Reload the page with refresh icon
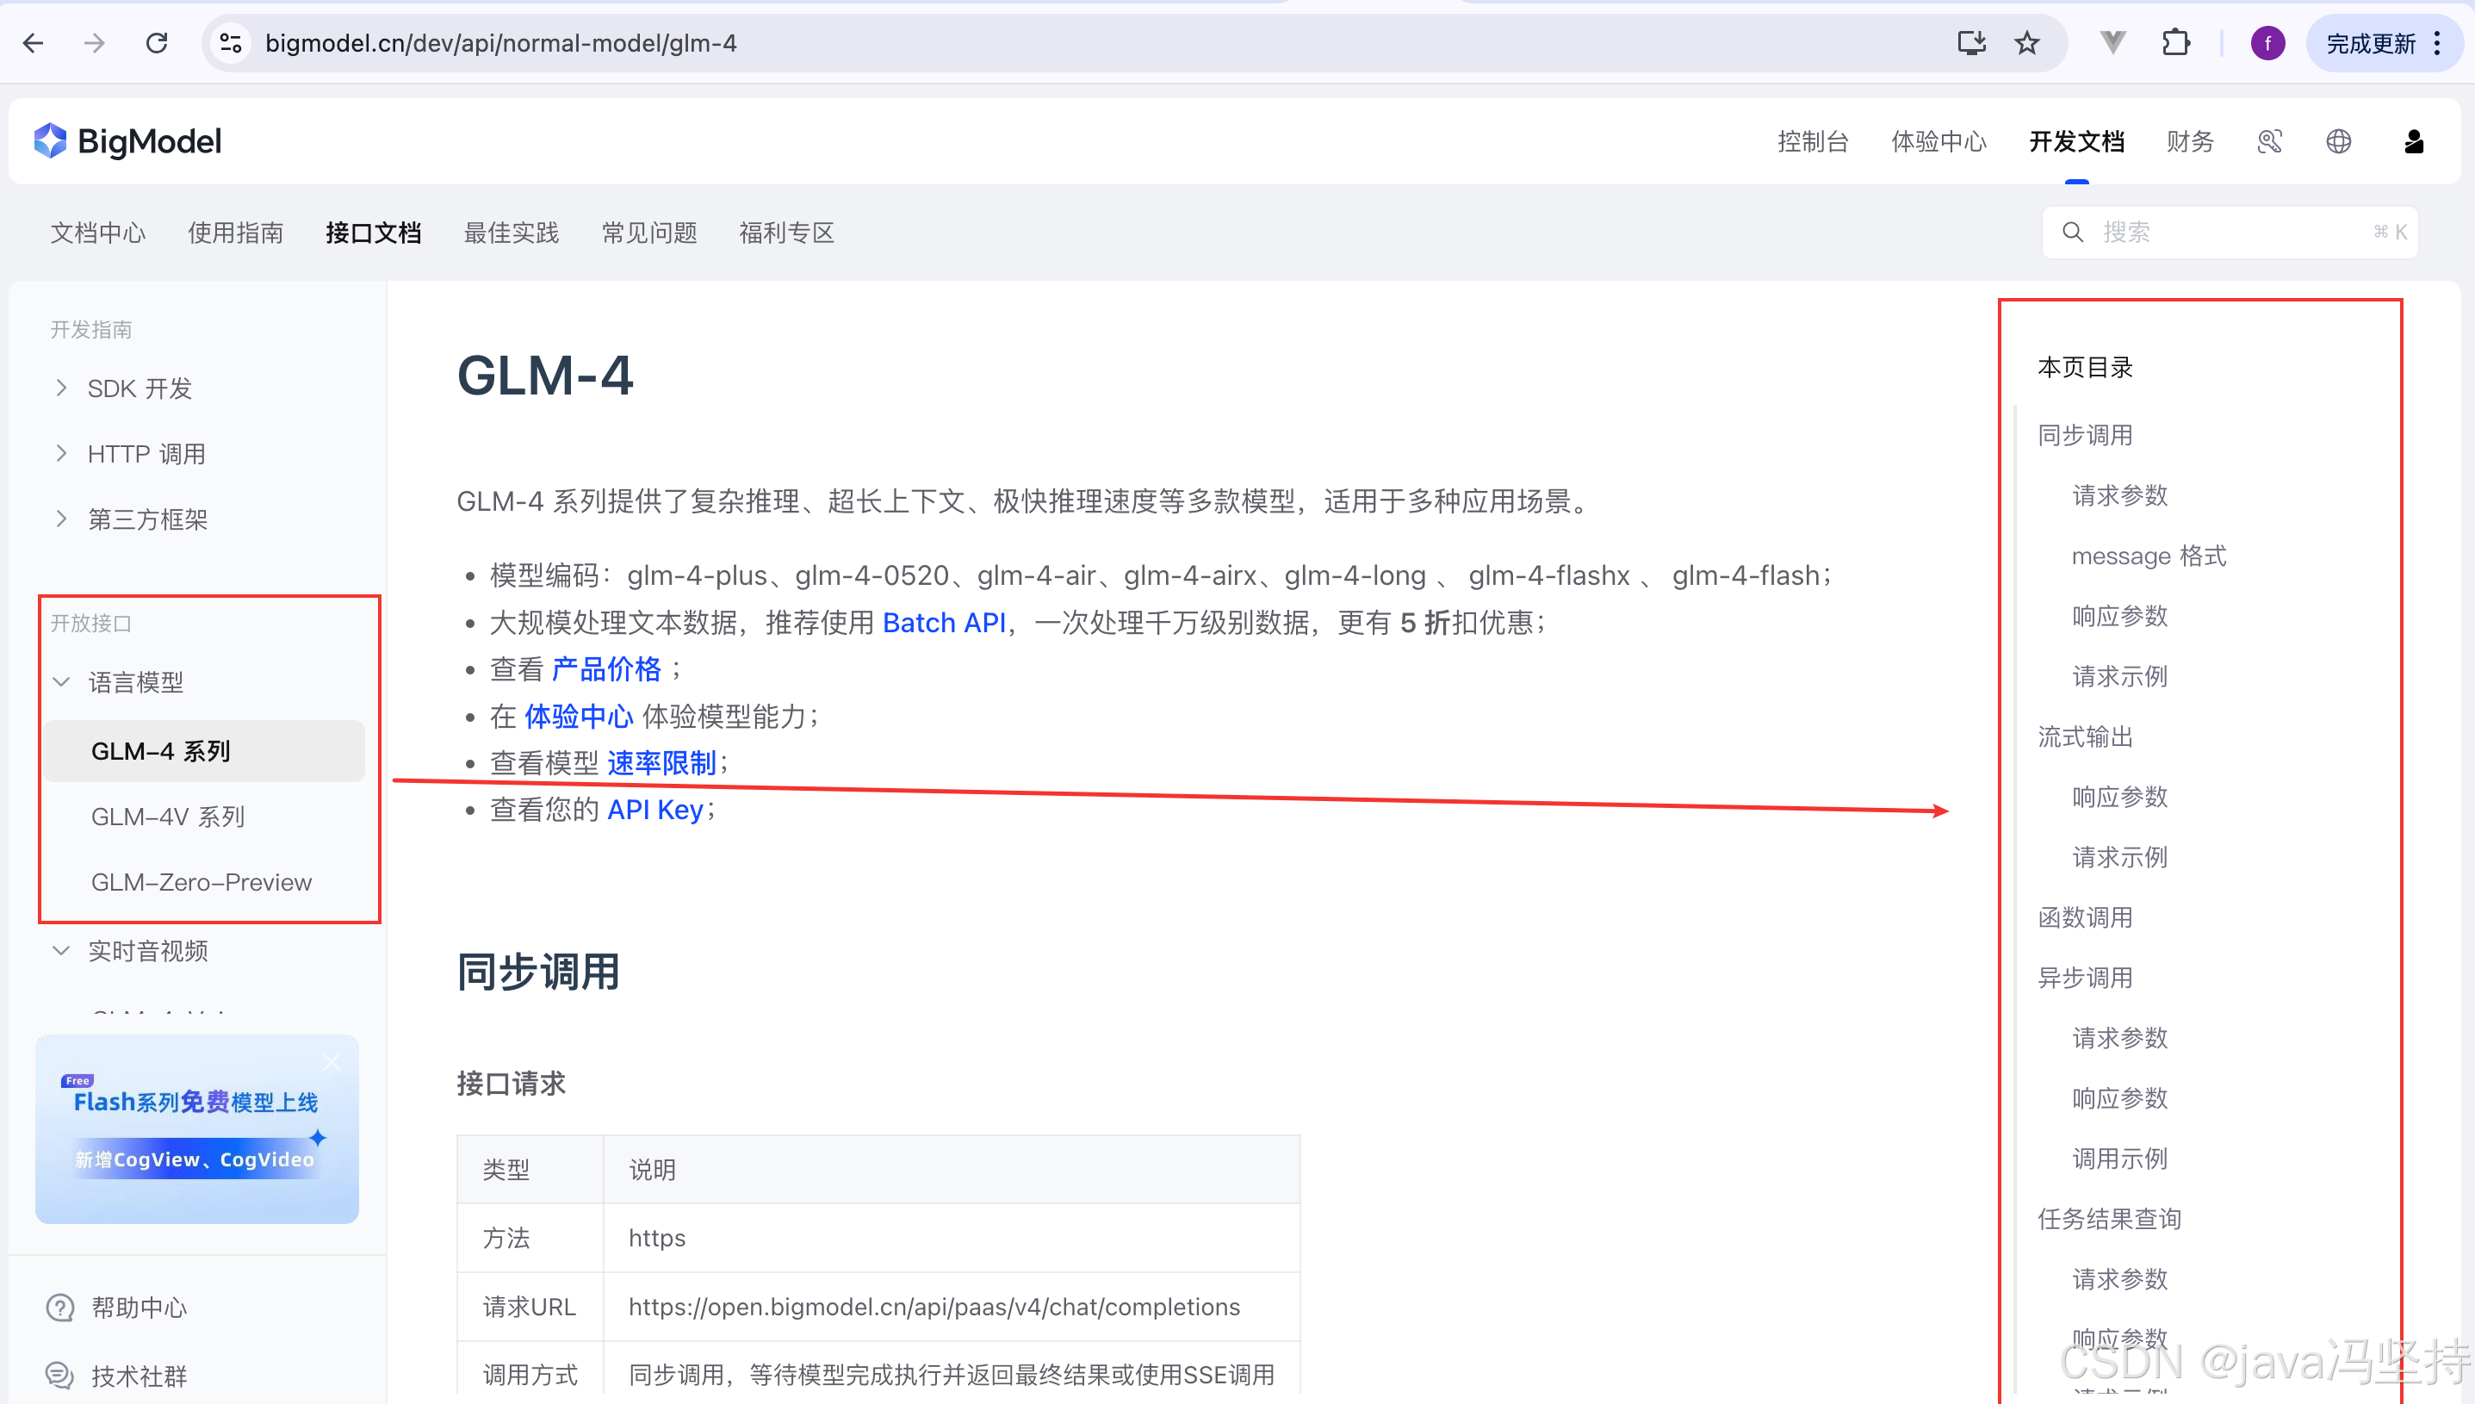The image size is (2475, 1404). 157,43
